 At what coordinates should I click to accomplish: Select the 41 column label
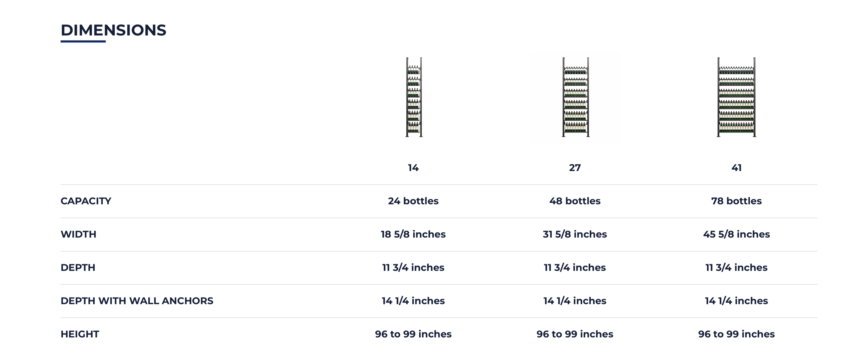(736, 167)
